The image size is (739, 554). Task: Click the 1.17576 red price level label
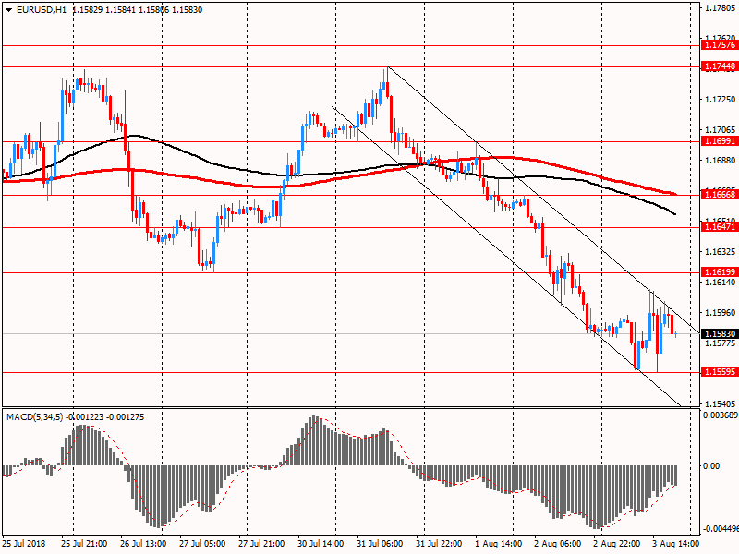point(720,45)
